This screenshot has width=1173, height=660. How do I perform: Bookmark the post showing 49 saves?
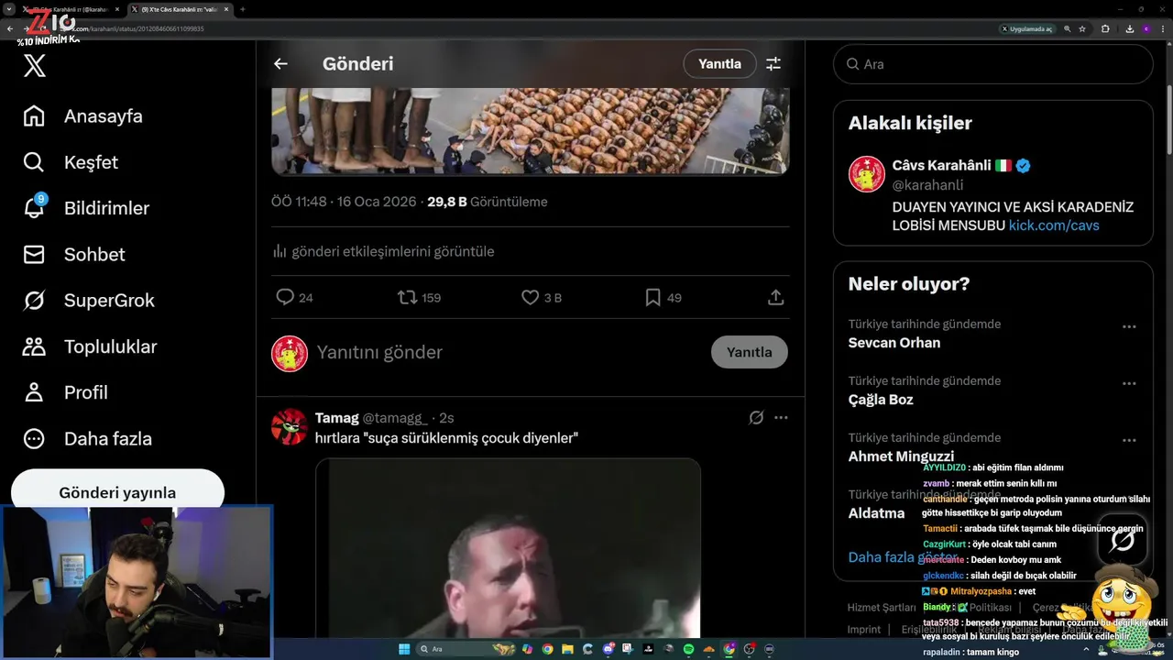click(652, 297)
